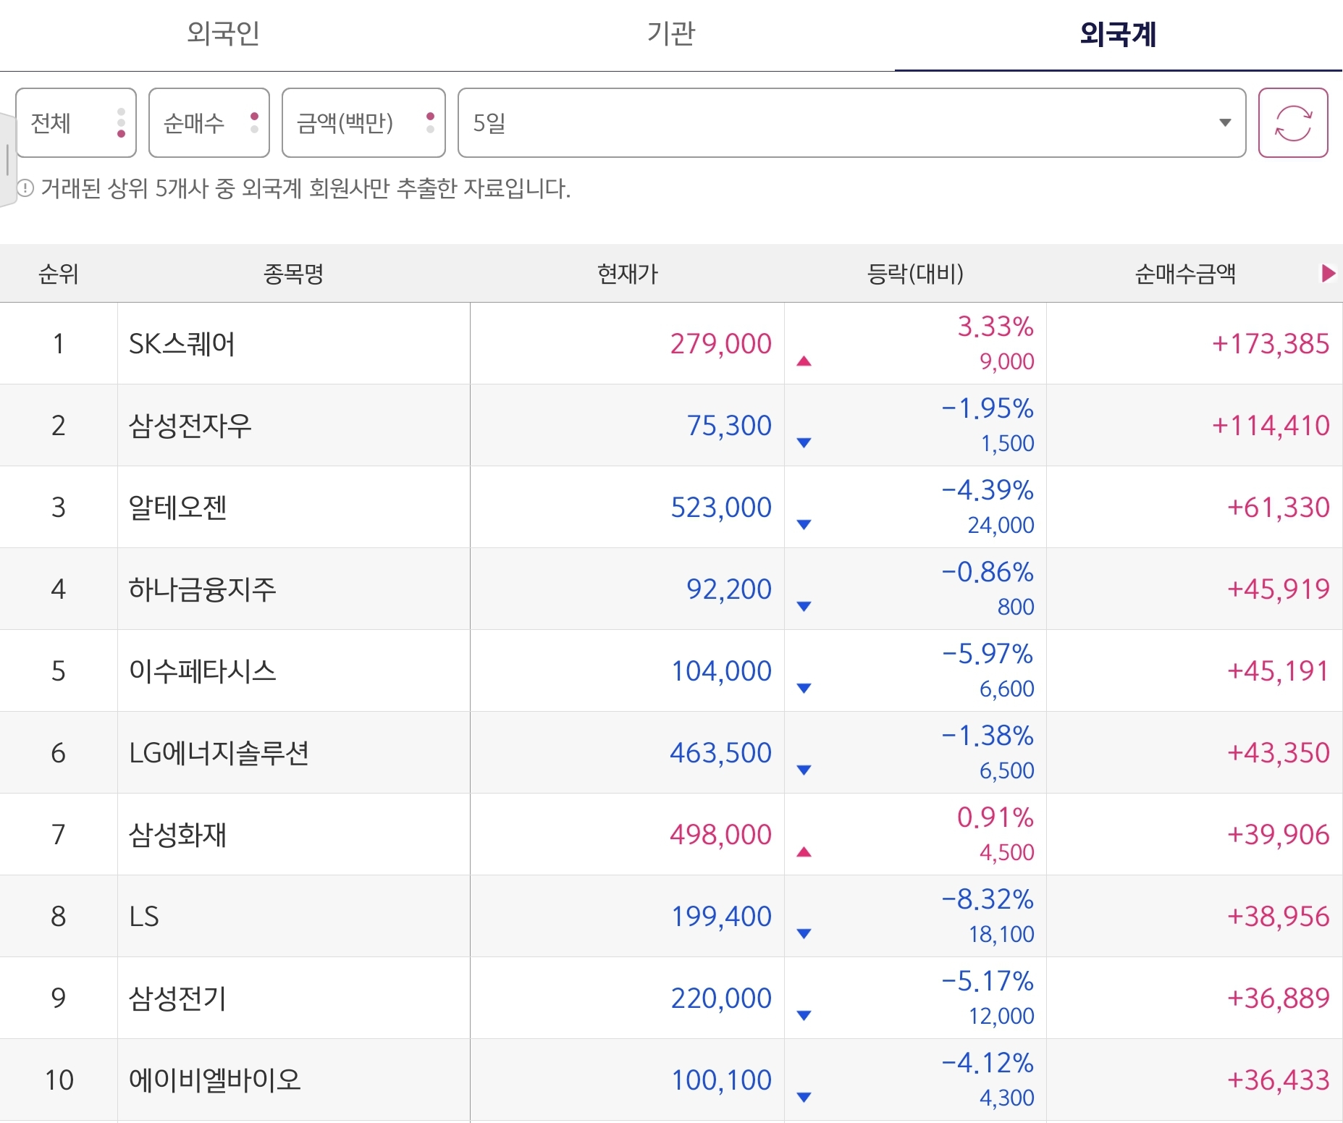Select the 삼성전기 stock name
The height and width of the screenshot is (1123, 1343).
coord(178,998)
